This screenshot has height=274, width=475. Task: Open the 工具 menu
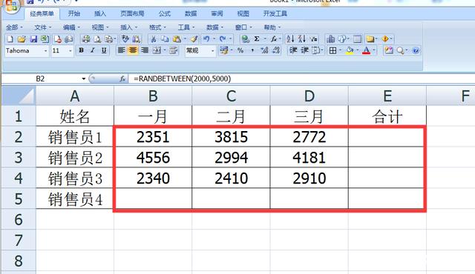click(x=186, y=27)
